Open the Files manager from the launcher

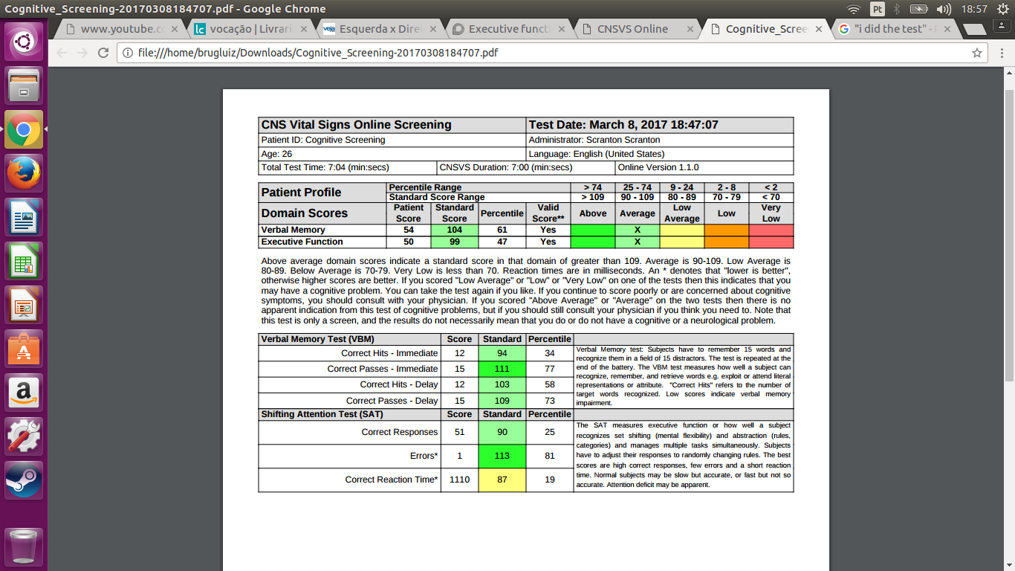24,86
